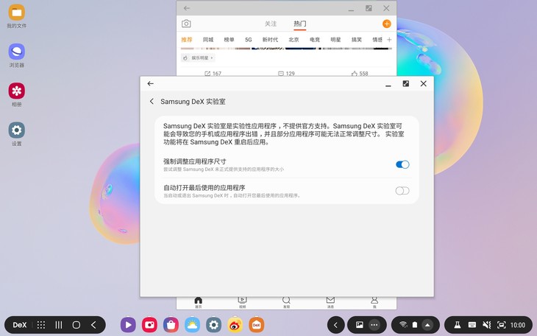
Task: Click the 自动打开最后使用的应用程序 setting label
Action: click(204, 187)
